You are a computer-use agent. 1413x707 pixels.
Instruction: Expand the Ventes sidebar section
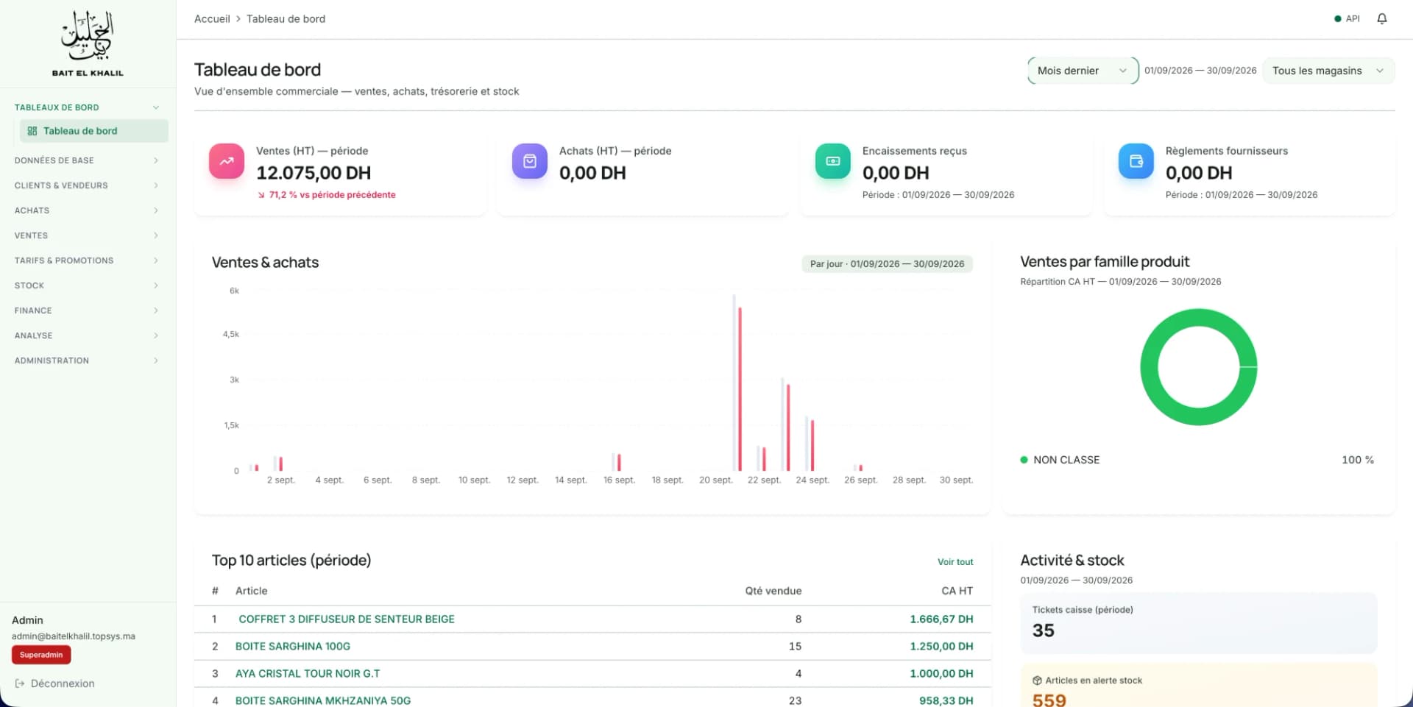click(88, 235)
